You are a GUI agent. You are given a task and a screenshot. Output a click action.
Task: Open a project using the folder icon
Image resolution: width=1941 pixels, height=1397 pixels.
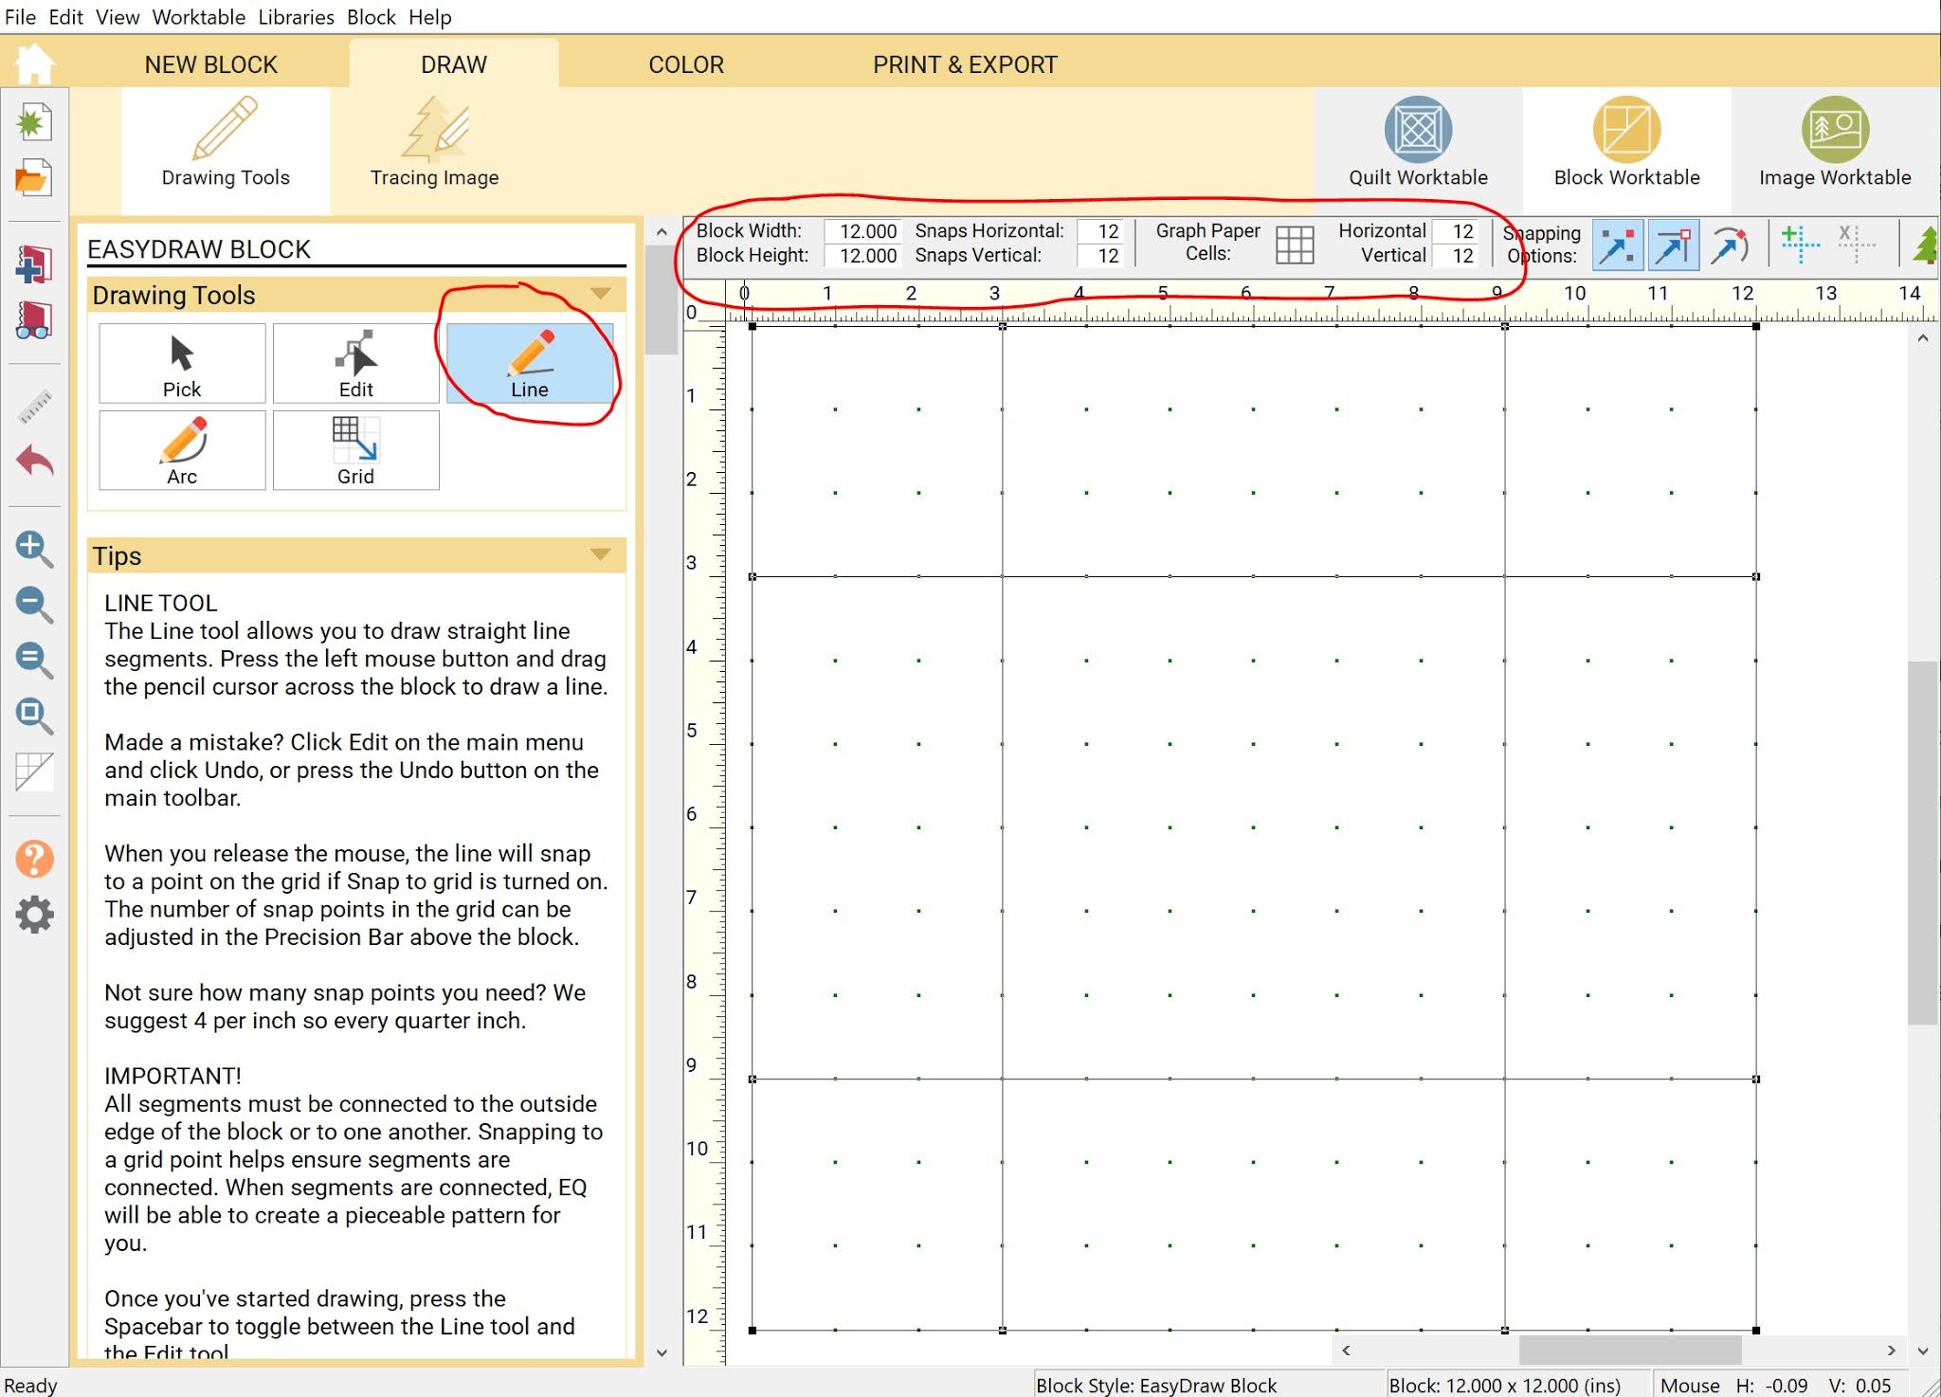tap(33, 178)
